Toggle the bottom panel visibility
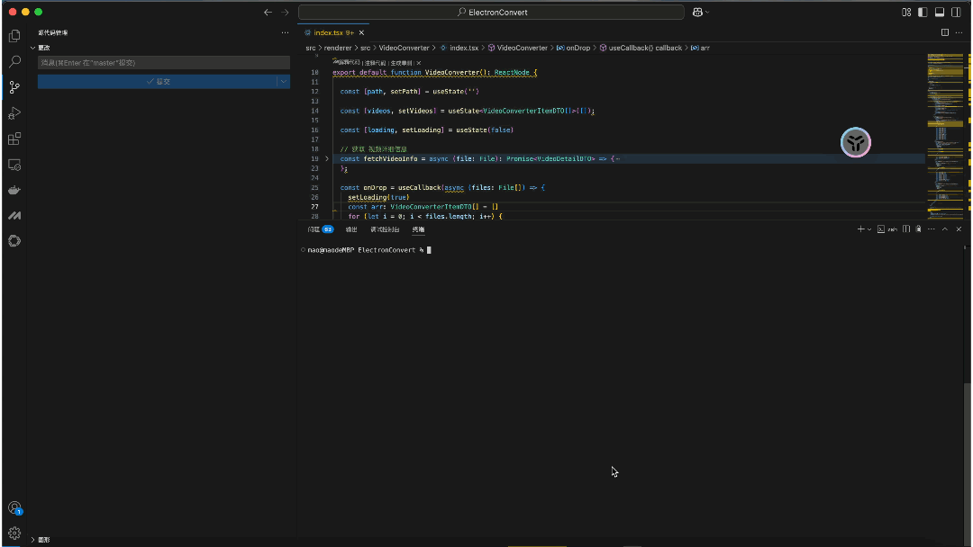 pos(940,13)
